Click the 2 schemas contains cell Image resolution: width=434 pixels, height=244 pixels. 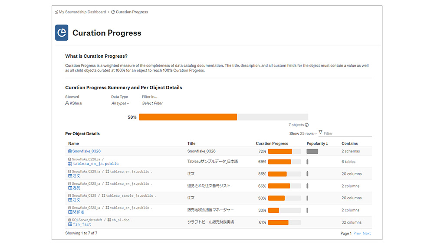351,151
